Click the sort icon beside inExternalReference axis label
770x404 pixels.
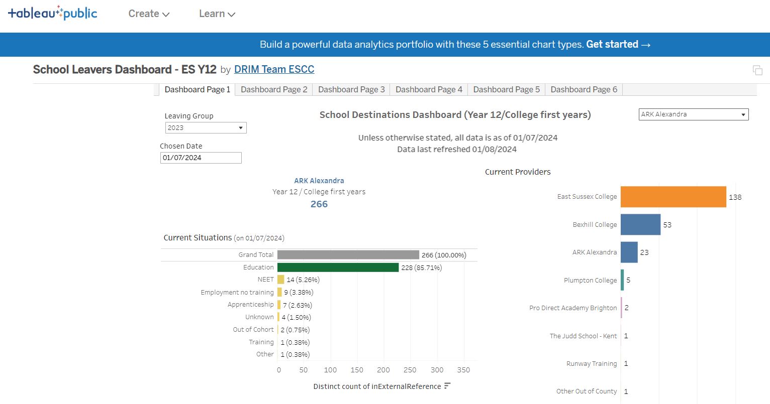pyautogui.click(x=447, y=386)
